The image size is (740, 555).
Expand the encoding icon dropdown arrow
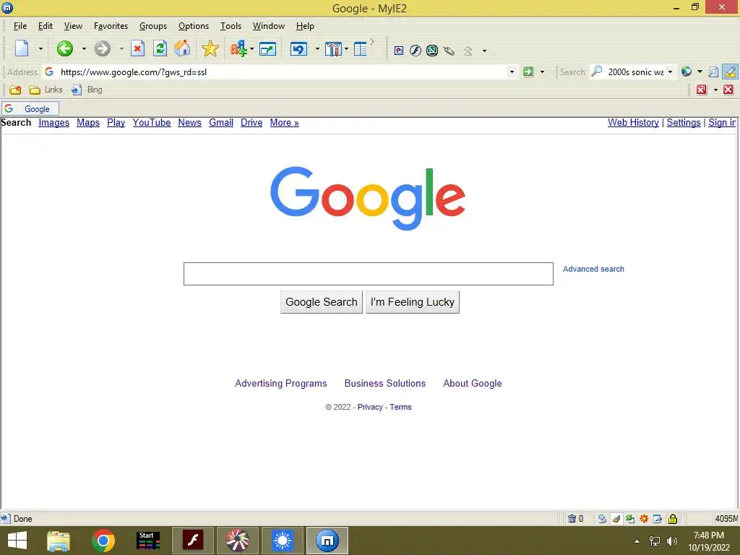(x=251, y=48)
